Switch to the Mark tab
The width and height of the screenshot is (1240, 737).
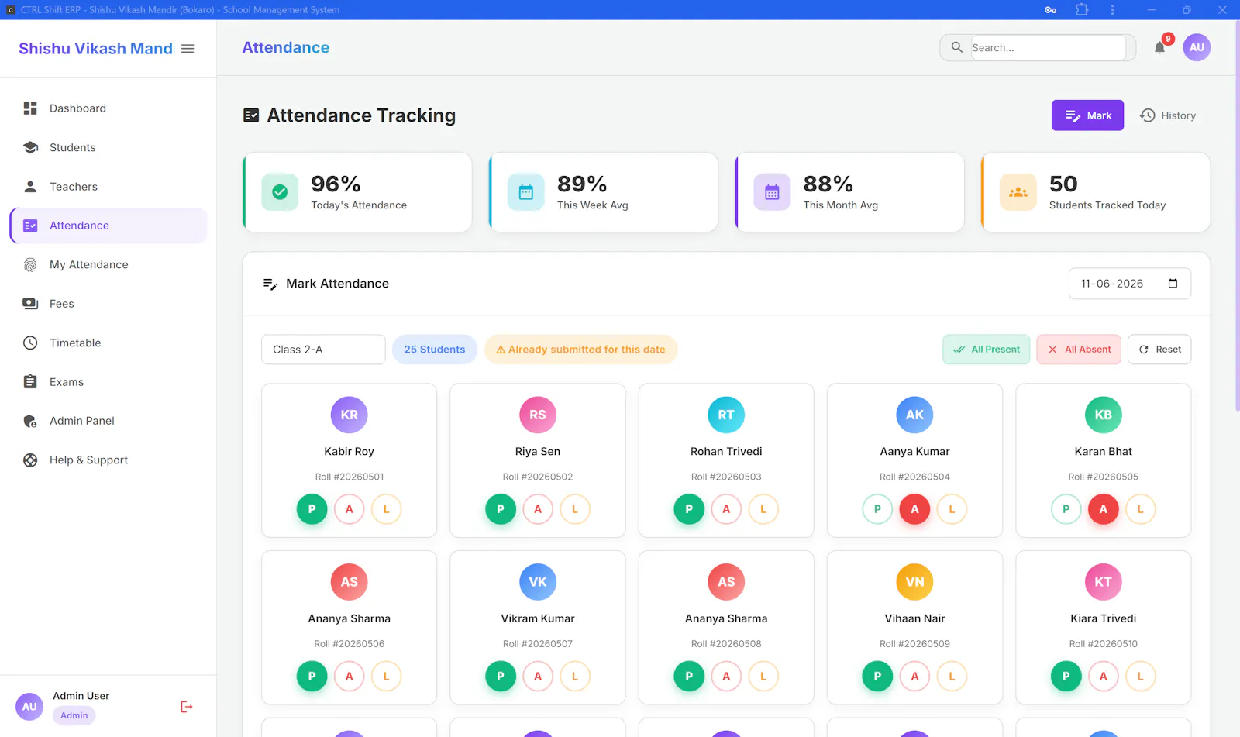pyautogui.click(x=1087, y=115)
